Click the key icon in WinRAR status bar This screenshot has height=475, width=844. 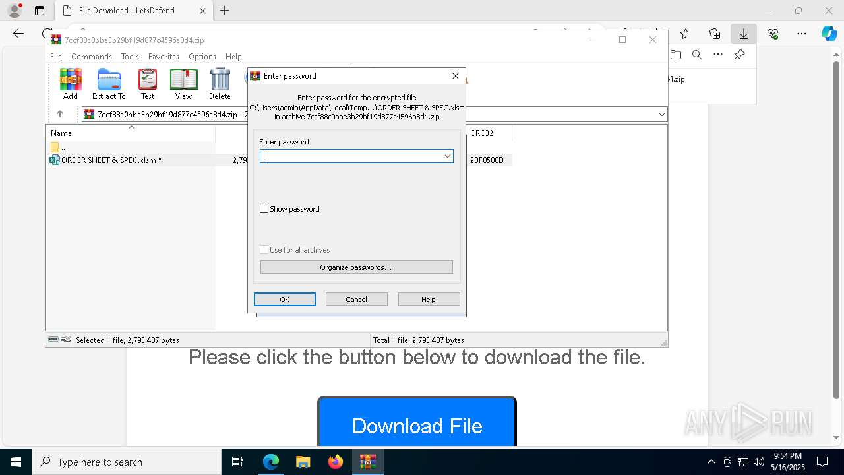pyautogui.click(x=66, y=340)
